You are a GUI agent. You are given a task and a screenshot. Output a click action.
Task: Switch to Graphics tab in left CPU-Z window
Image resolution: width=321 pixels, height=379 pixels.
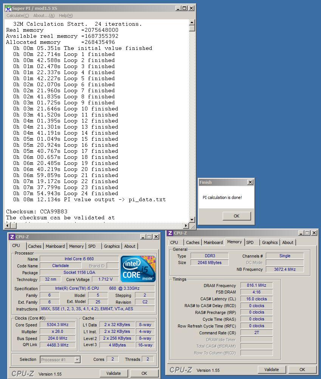[112, 246]
